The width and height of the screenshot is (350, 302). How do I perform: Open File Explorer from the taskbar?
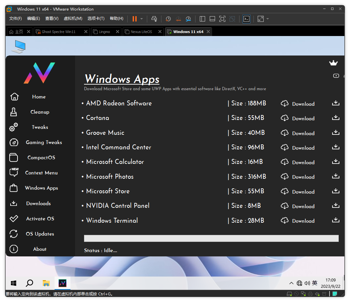click(x=46, y=283)
